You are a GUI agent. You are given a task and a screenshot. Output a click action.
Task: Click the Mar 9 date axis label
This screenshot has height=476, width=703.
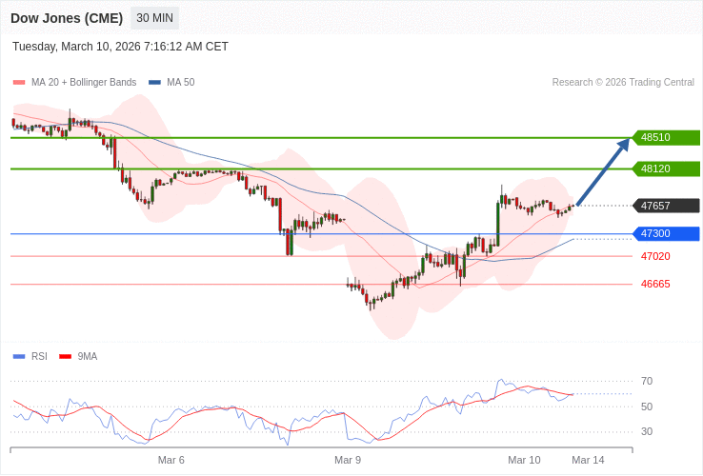click(x=348, y=460)
